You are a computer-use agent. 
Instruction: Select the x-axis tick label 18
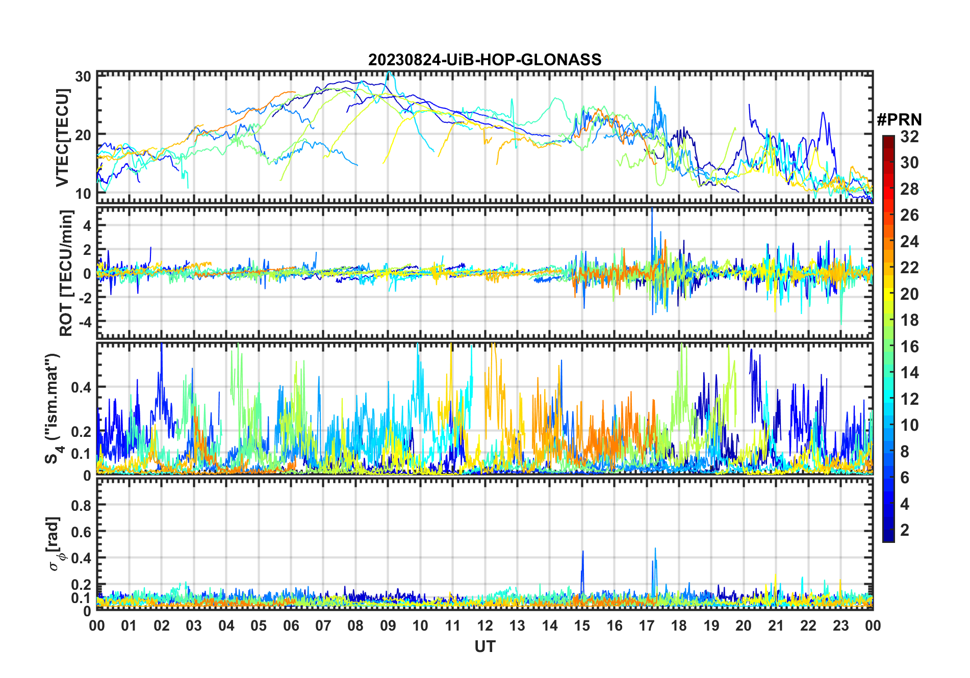click(x=679, y=625)
